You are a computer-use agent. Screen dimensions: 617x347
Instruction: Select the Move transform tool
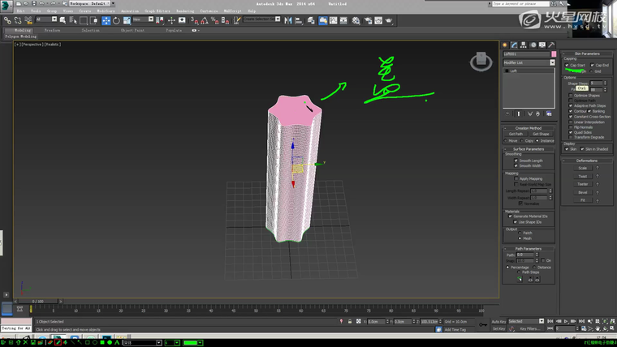pos(106,20)
